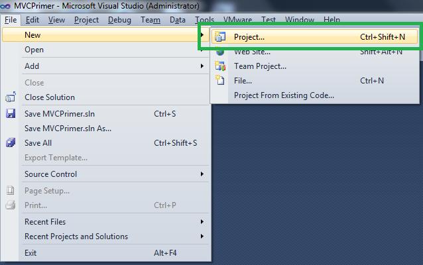This screenshot has height=265, width=423.
Task: Click the New Project icon in submenu
Action: 221,37
